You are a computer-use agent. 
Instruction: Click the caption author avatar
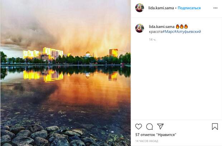[x=140, y=28]
